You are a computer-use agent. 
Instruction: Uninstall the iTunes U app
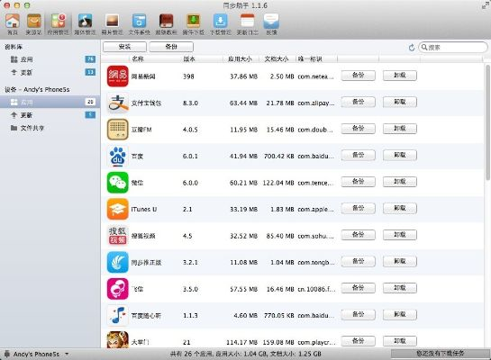point(400,208)
